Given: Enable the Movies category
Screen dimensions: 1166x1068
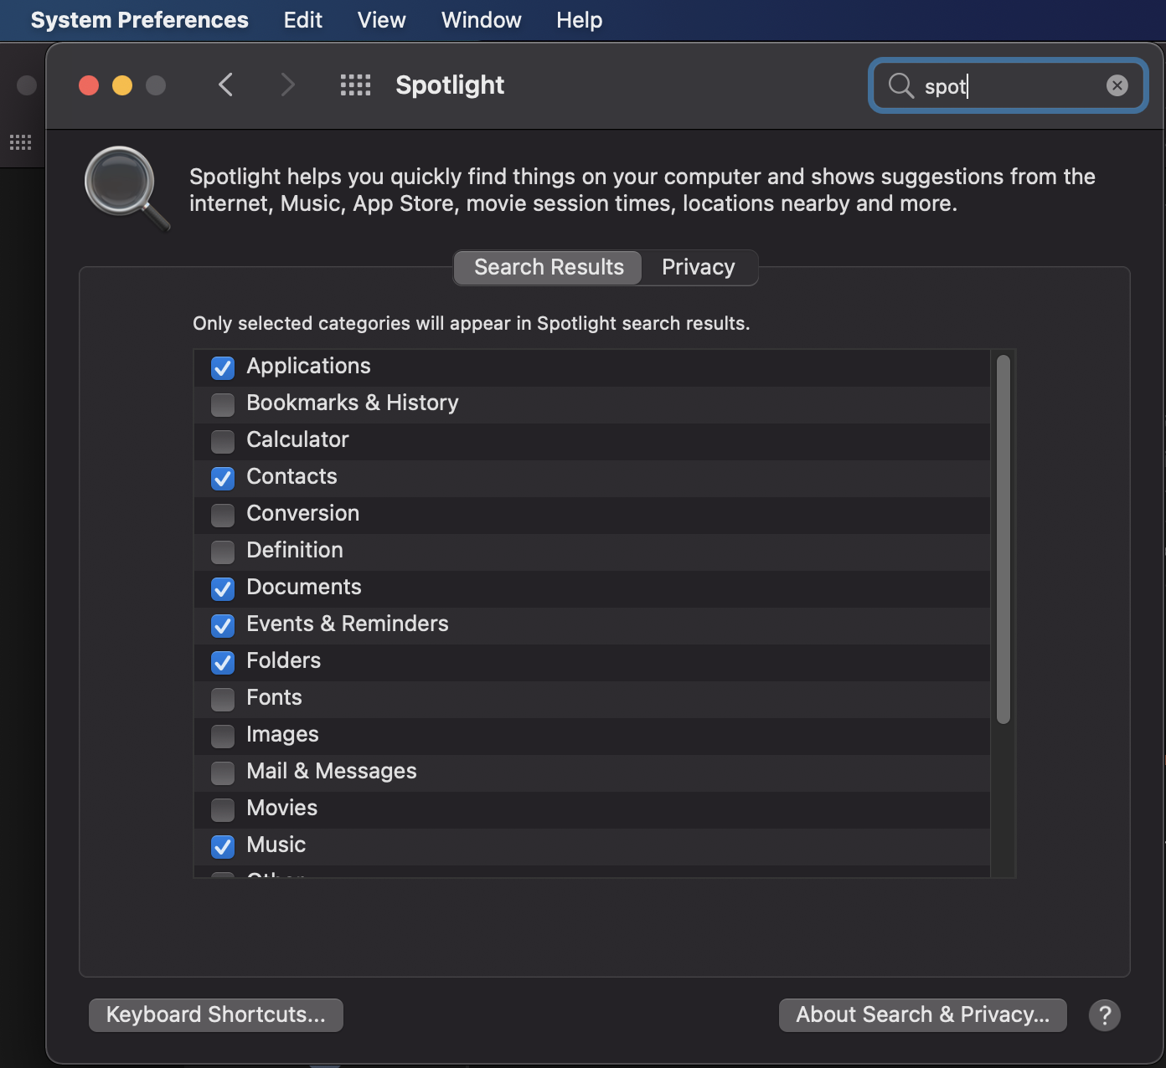Looking at the screenshot, I should point(223,809).
